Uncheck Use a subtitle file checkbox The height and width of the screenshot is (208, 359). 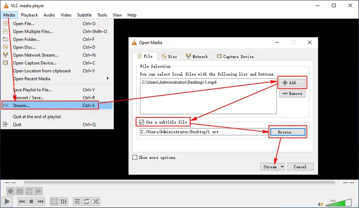(x=142, y=122)
